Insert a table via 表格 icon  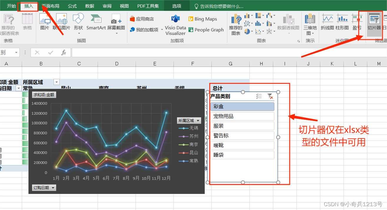27,22
